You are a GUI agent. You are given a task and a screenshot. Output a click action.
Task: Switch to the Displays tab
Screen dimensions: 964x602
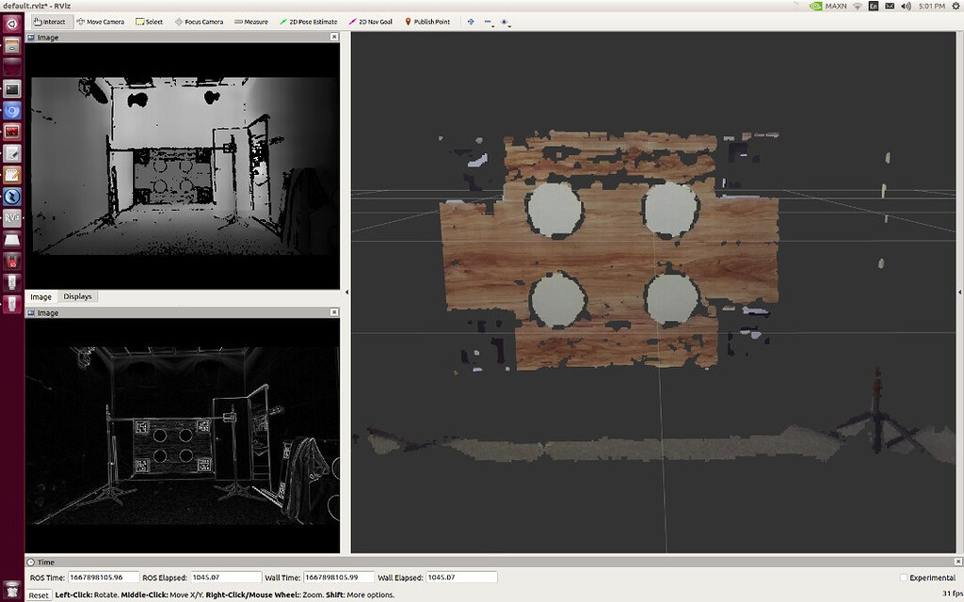tap(76, 296)
